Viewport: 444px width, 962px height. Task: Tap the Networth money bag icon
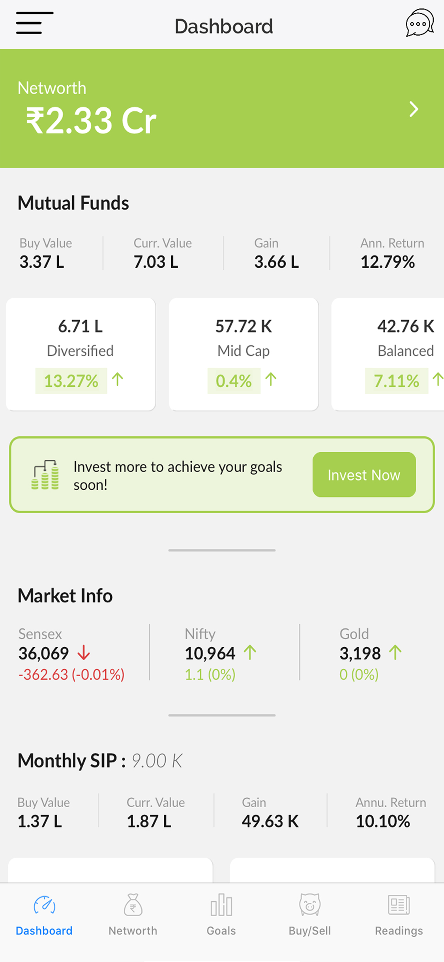pyautogui.click(x=133, y=905)
